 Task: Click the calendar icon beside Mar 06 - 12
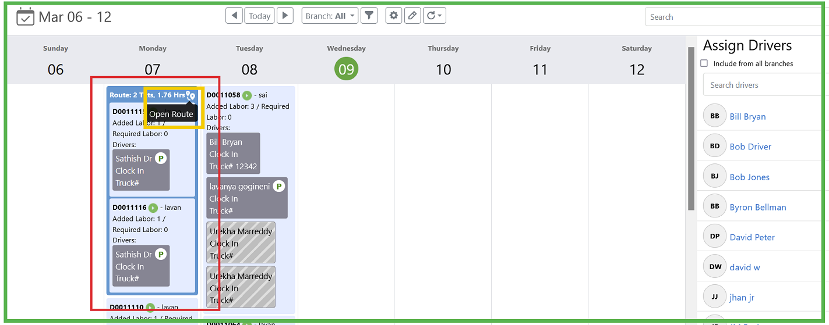[25, 17]
